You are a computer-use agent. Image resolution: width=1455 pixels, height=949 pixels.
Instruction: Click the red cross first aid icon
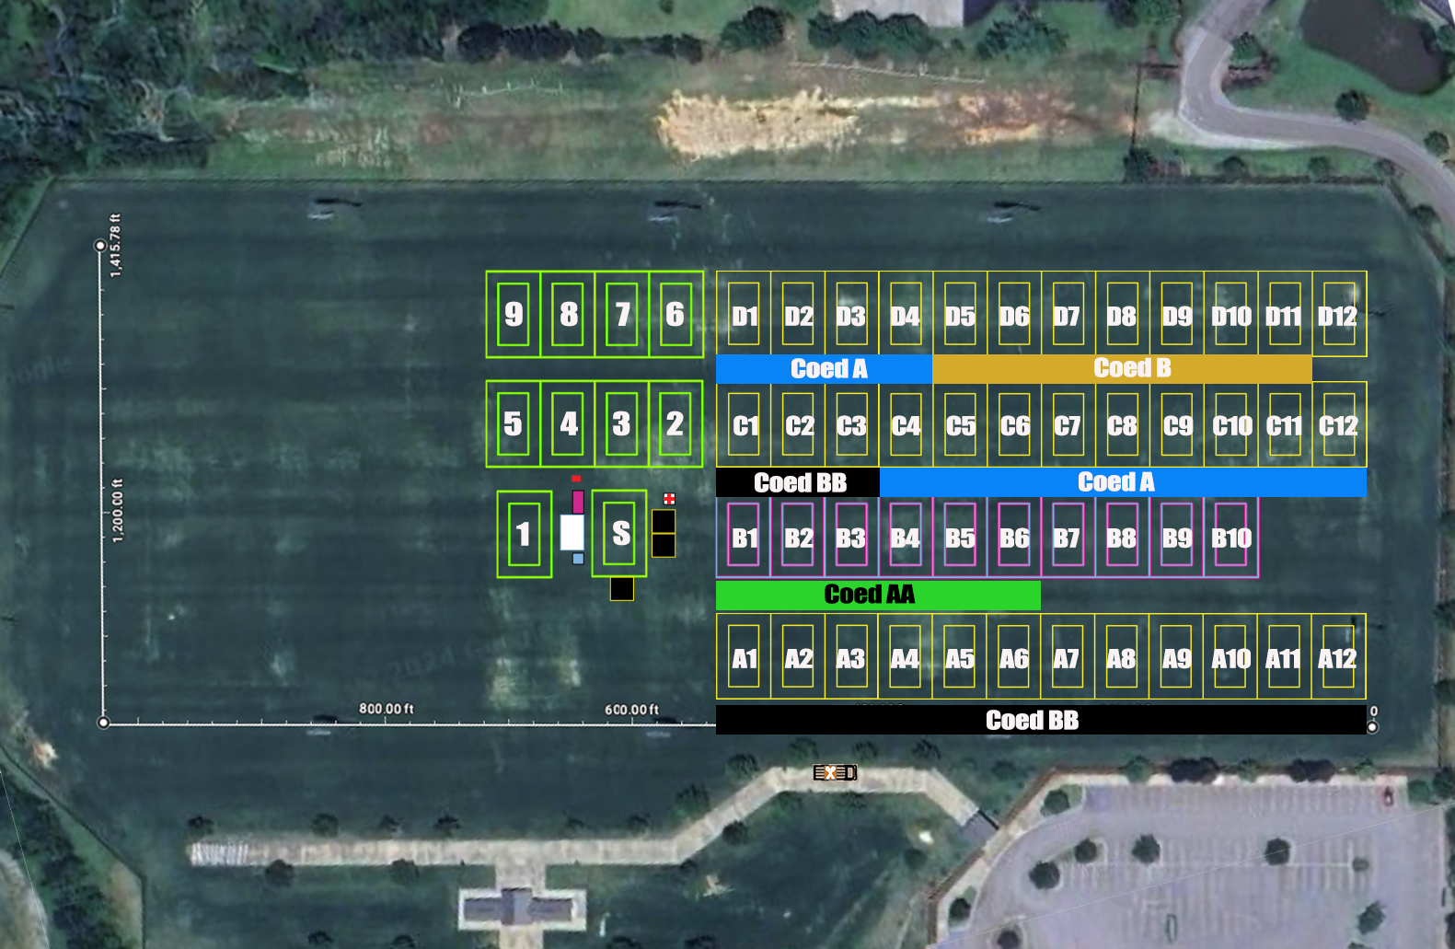pyautogui.click(x=669, y=498)
